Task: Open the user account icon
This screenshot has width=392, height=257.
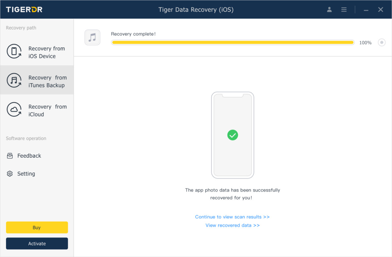Action: [x=329, y=10]
